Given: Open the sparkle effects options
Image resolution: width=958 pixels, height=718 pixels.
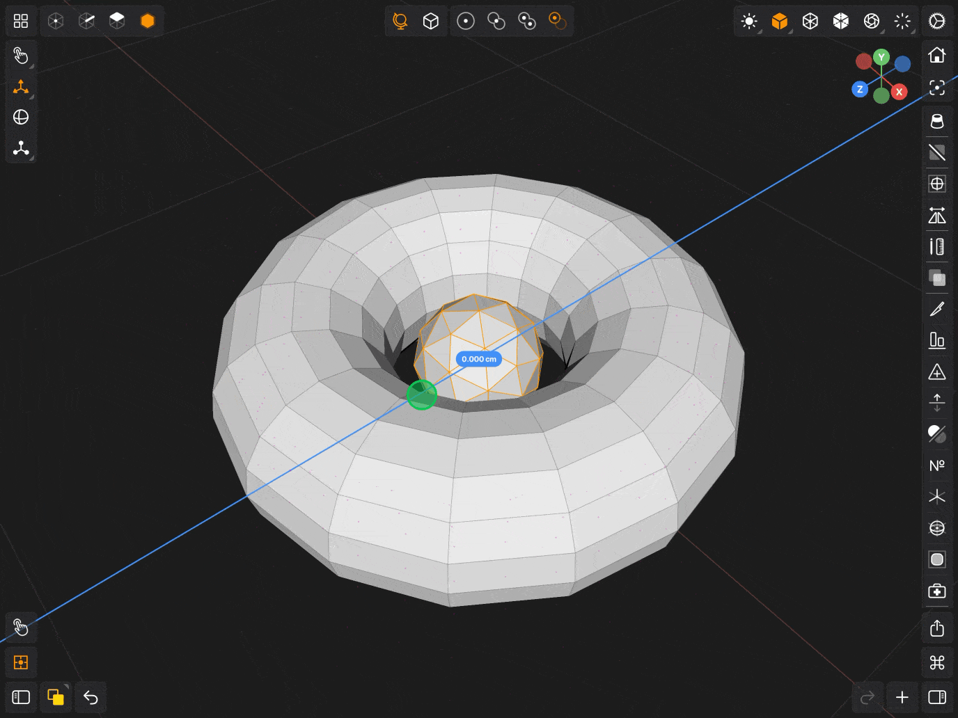Looking at the screenshot, I should [x=902, y=21].
